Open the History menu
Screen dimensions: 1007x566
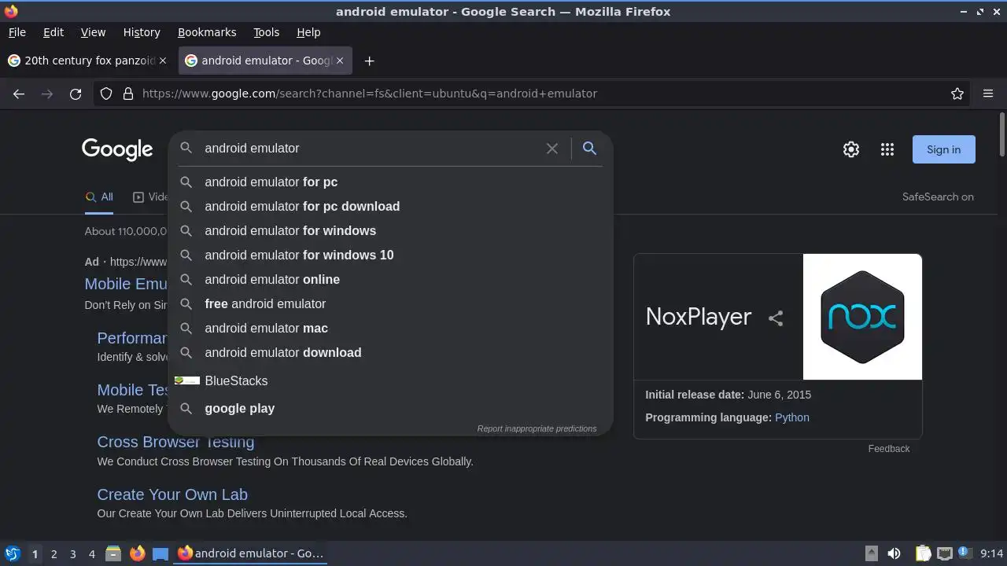[x=142, y=32]
